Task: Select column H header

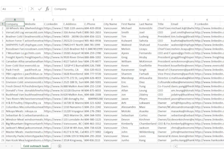Action: pyautogui.click(x=148, y=20)
